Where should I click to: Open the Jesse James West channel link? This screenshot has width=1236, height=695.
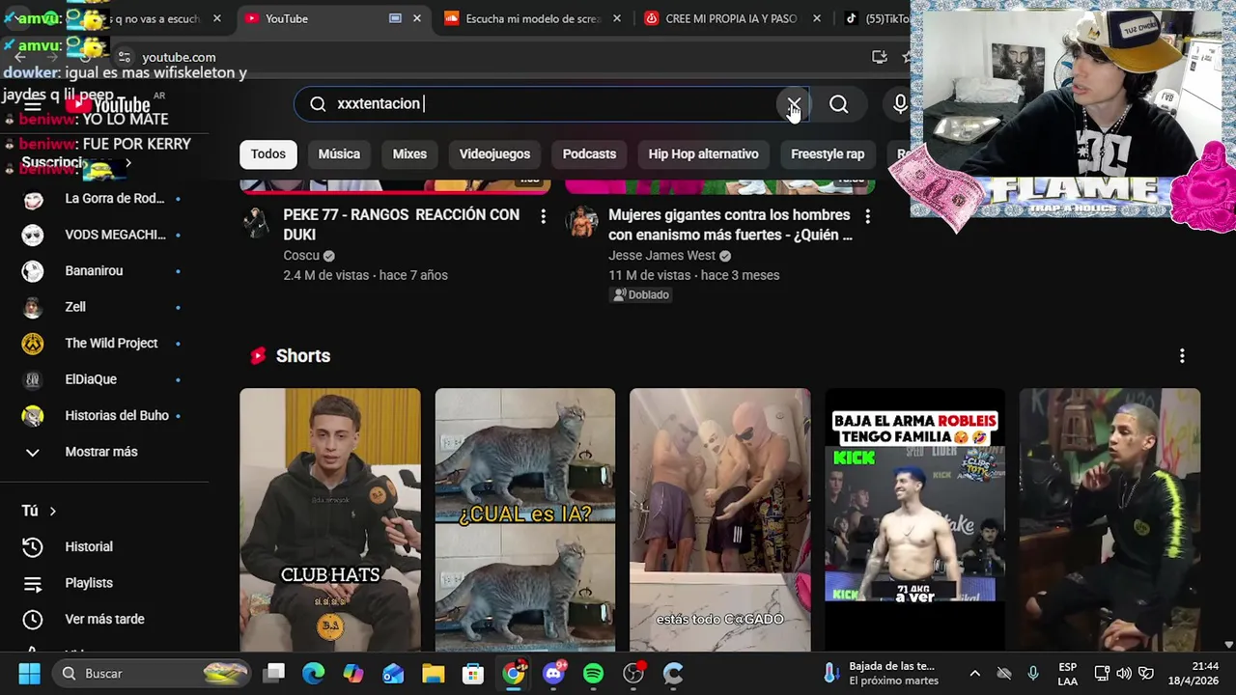661,256
